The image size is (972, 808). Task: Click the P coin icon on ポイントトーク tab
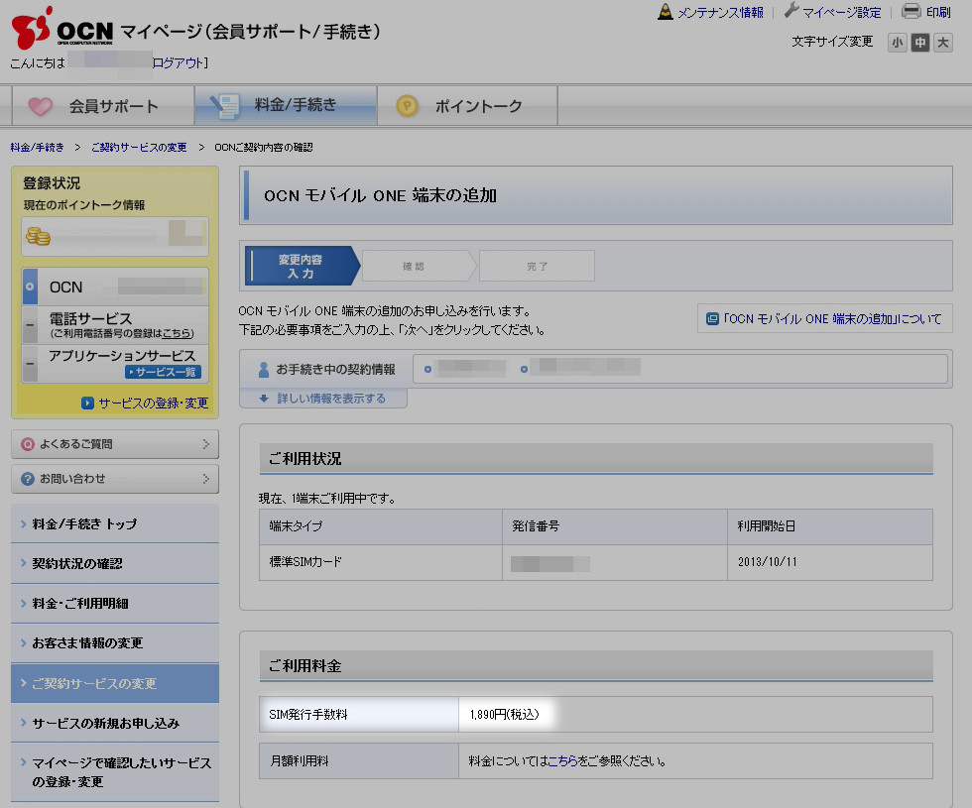click(406, 104)
